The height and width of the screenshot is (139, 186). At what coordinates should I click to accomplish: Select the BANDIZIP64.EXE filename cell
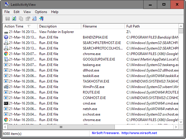point(95,37)
